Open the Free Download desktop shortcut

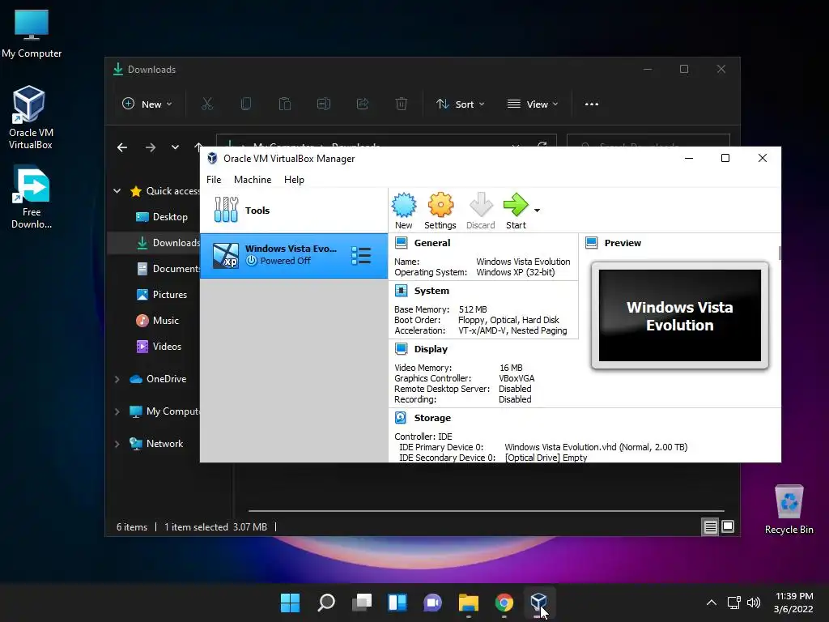32,198
